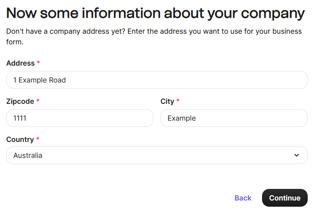The height and width of the screenshot is (216, 321).
Task: Click the selected value Australia
Action: (28, 156)
